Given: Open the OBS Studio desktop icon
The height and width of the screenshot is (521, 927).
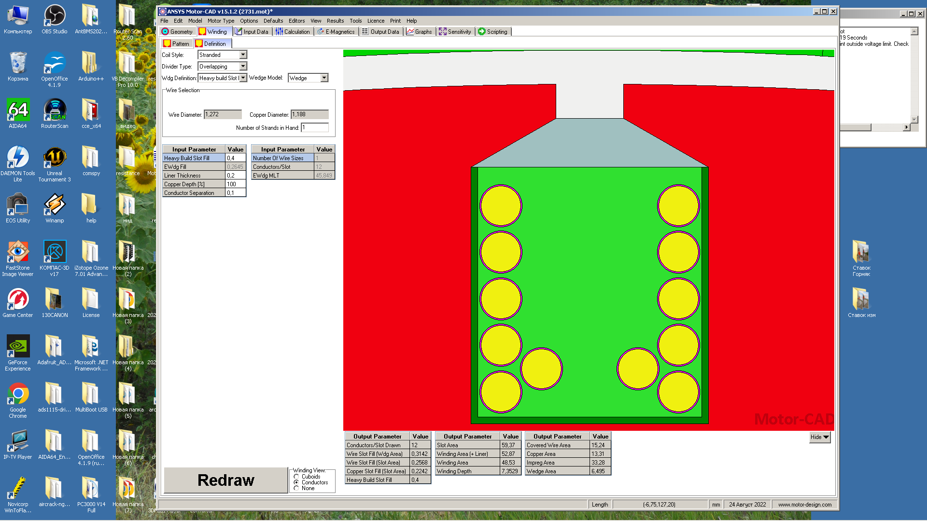Looking at the screenshot, I should point(55,20).
